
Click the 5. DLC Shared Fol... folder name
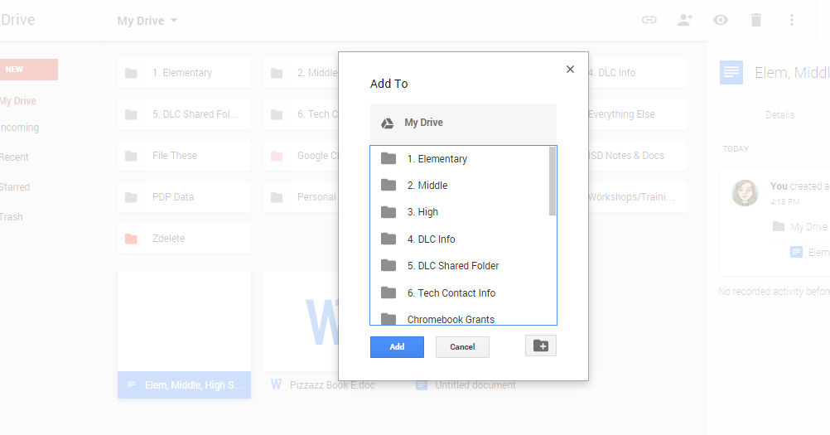(195, 114)
